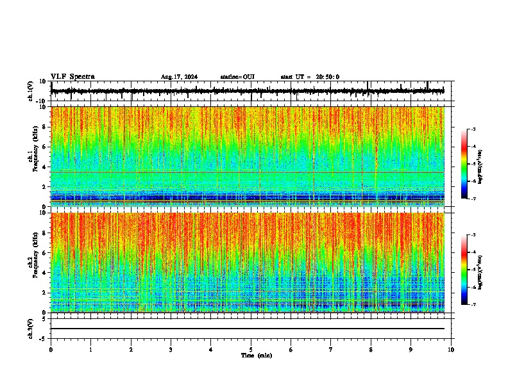The image size is (508, 392).
Task: Click time axis tick label "3"
Action: [x=171, y=350]
